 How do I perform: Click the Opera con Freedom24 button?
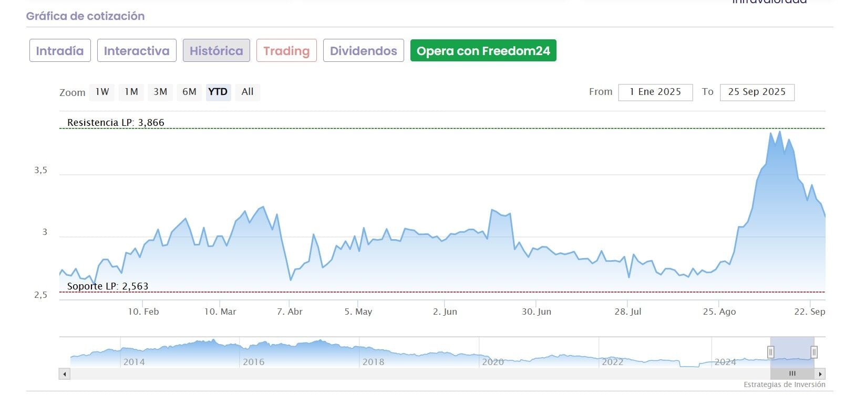pos(483,51)
